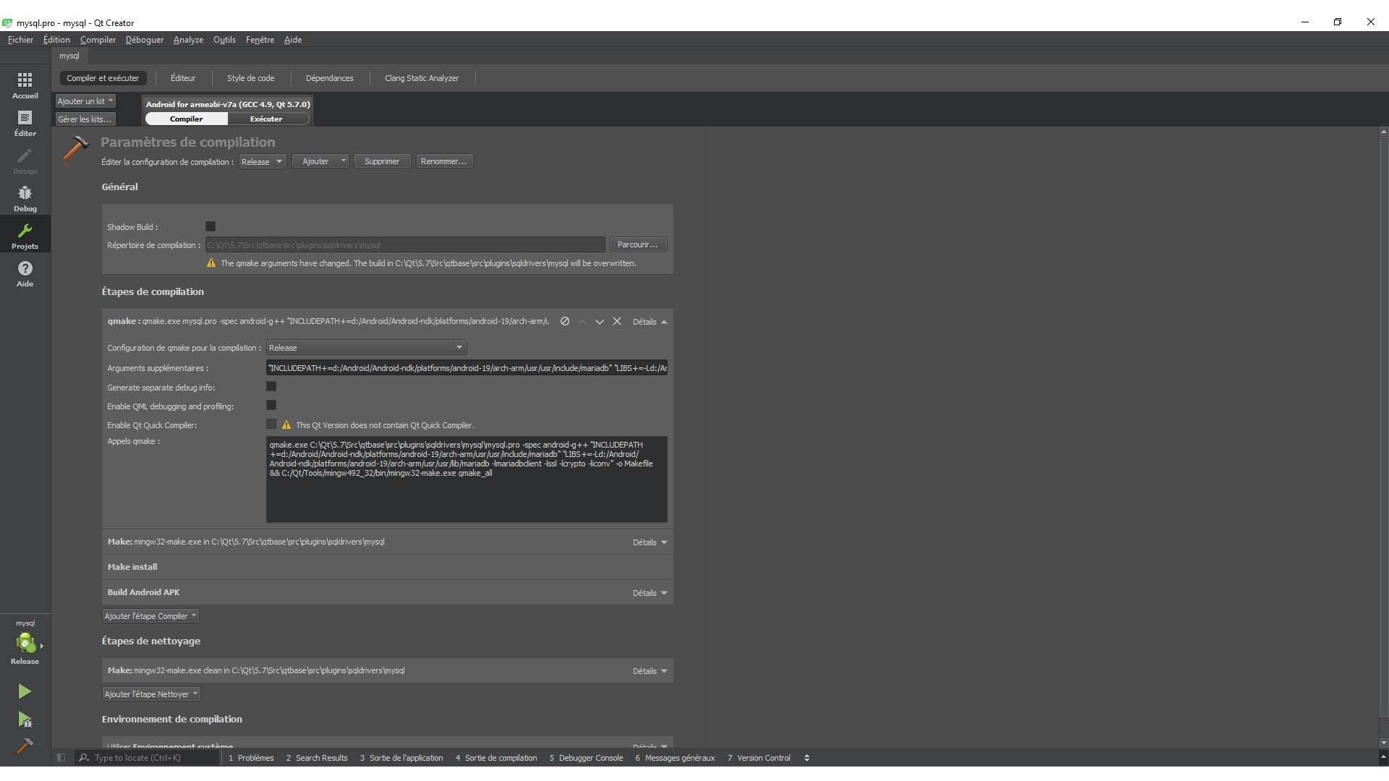
Task: Open Messages généraux pane
Action: tap(675, 758)
